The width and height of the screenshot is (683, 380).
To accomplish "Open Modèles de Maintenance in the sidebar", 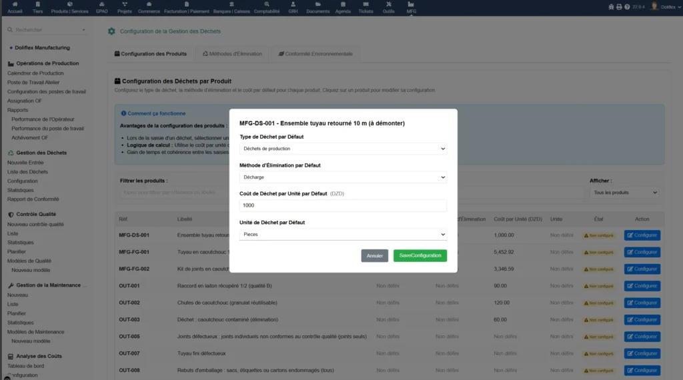I will (36, 332).
